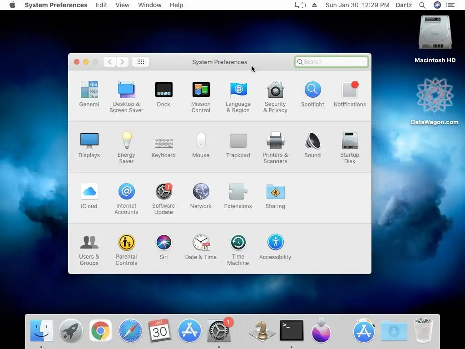The image size is (465, 349).
Task: Open the Displays preference pane
Action: [89, 145]
